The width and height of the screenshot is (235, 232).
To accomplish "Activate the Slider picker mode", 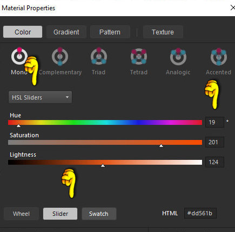I will click(60, 214).
